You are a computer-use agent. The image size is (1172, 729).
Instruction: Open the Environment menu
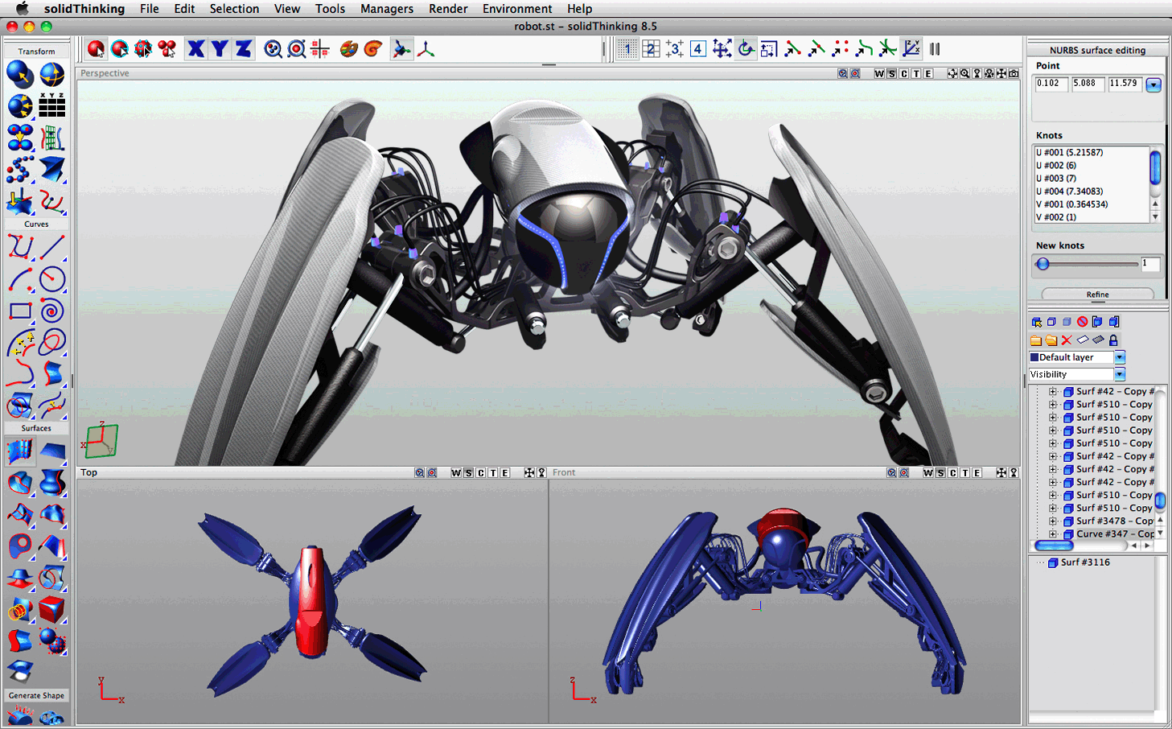click(x=517, y=9)
